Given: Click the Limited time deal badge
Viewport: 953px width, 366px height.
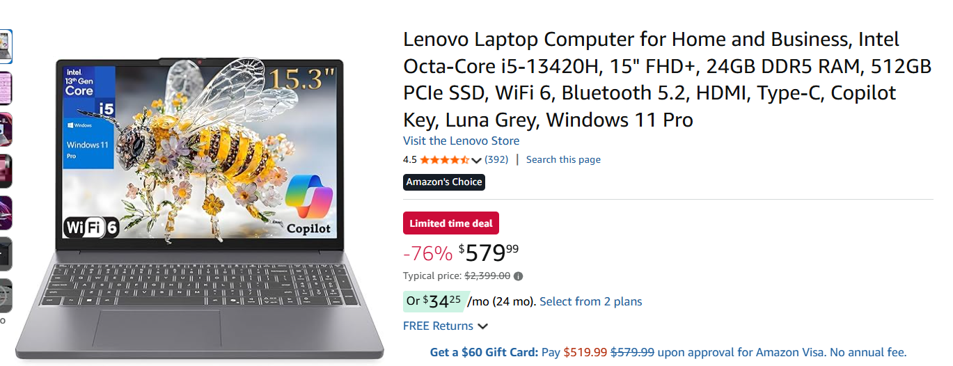Looking at the screenshot, I should pos(450,223).
